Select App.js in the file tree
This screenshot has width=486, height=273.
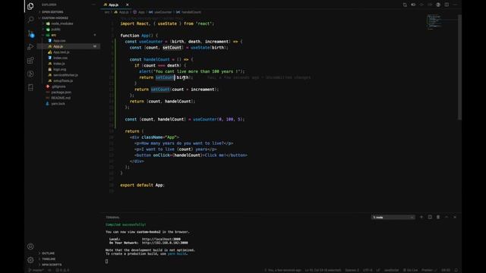click(58, 46)
